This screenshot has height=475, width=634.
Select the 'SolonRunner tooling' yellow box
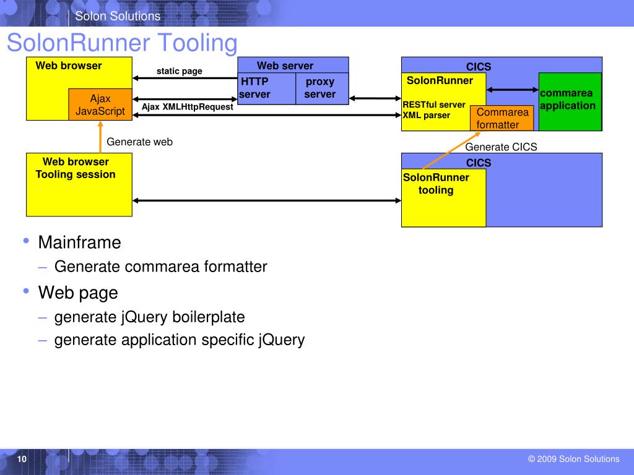(443, 197)
